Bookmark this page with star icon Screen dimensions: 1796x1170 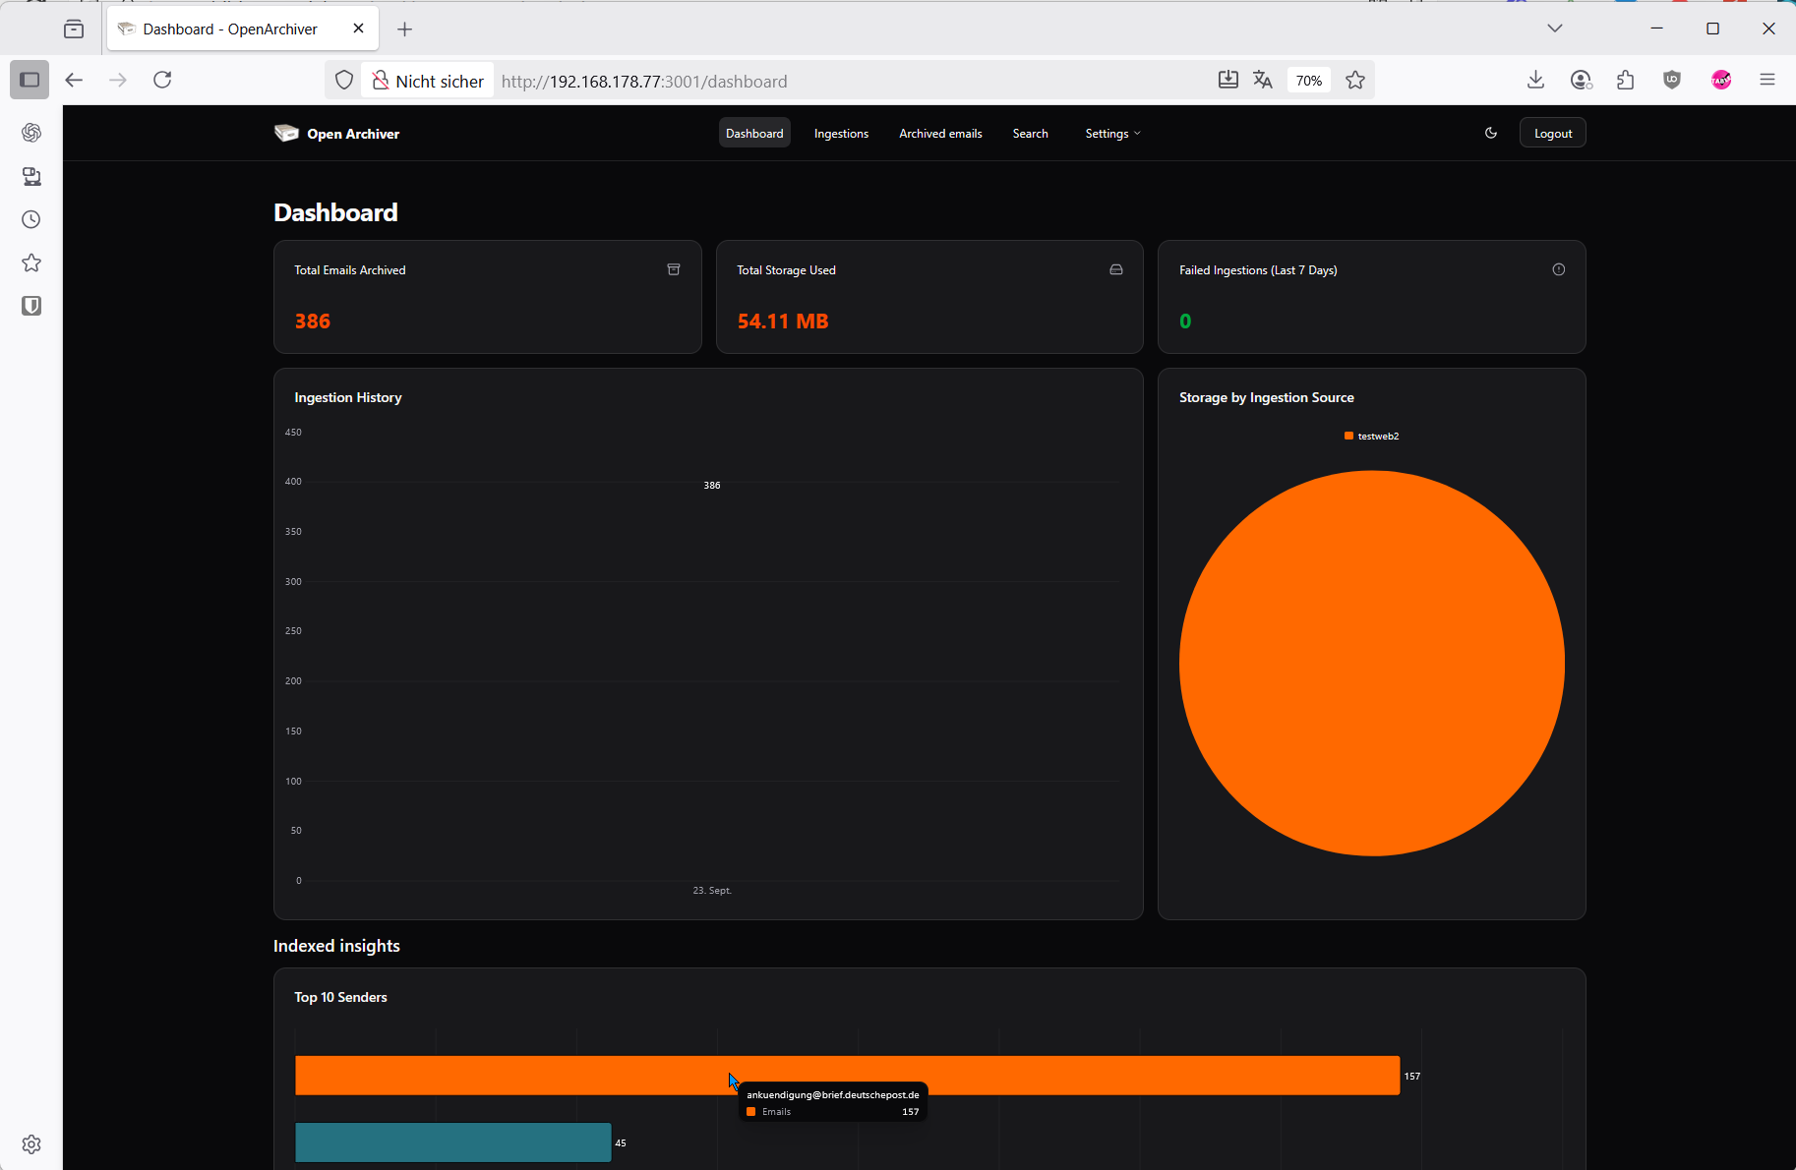tap(1354, 81)
